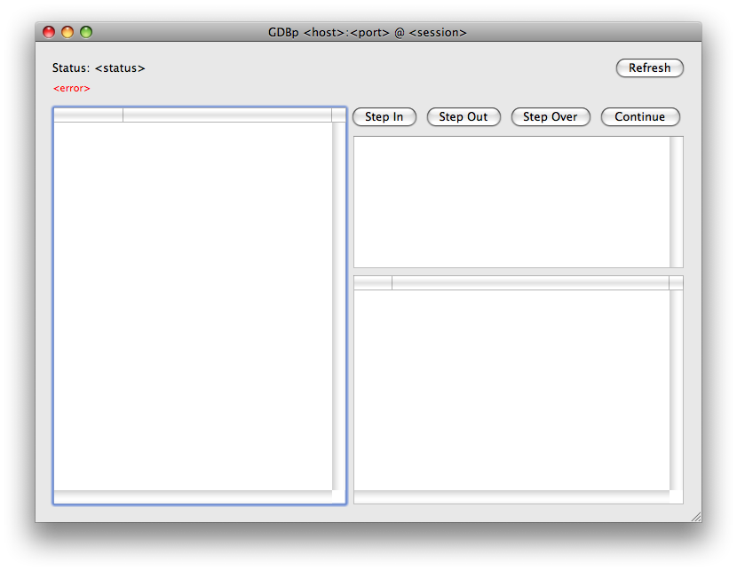Click the horizontal scrollbar of the left table
The width and height of the screenshot is (737, 571).
tap(193, 496)
